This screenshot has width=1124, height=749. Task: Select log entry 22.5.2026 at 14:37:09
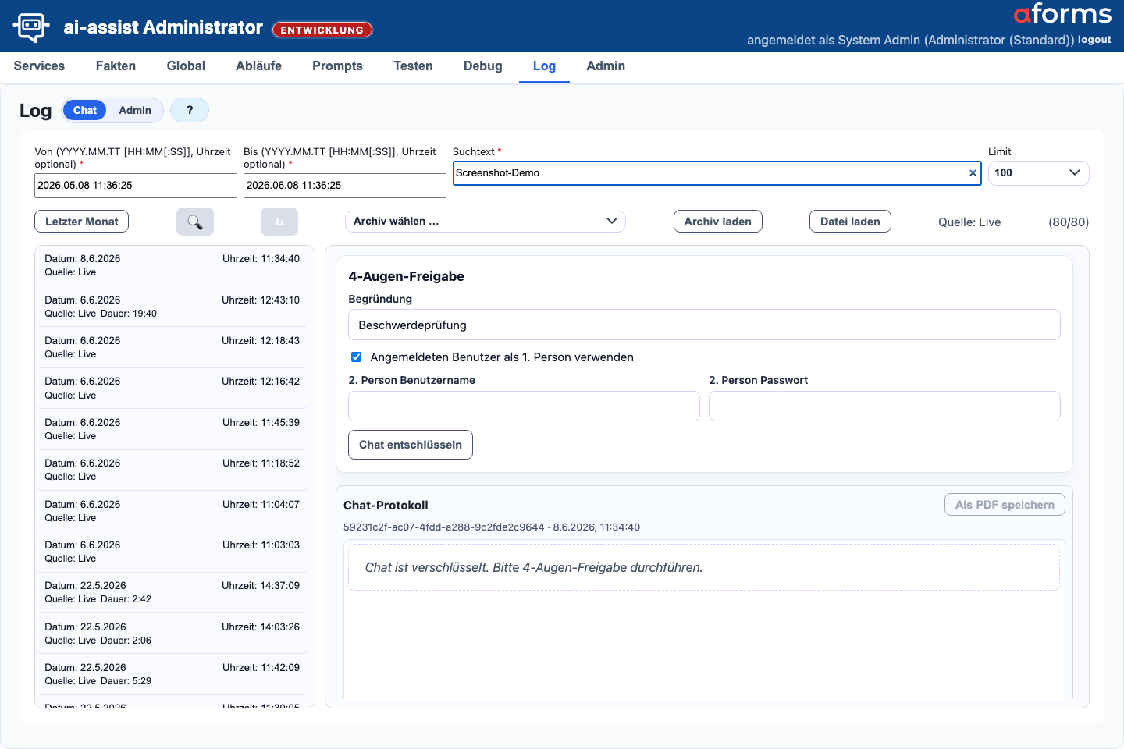[172, 592]
